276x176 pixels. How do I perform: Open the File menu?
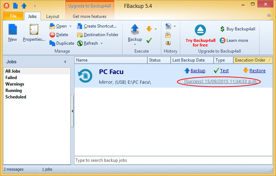[13, 16]
